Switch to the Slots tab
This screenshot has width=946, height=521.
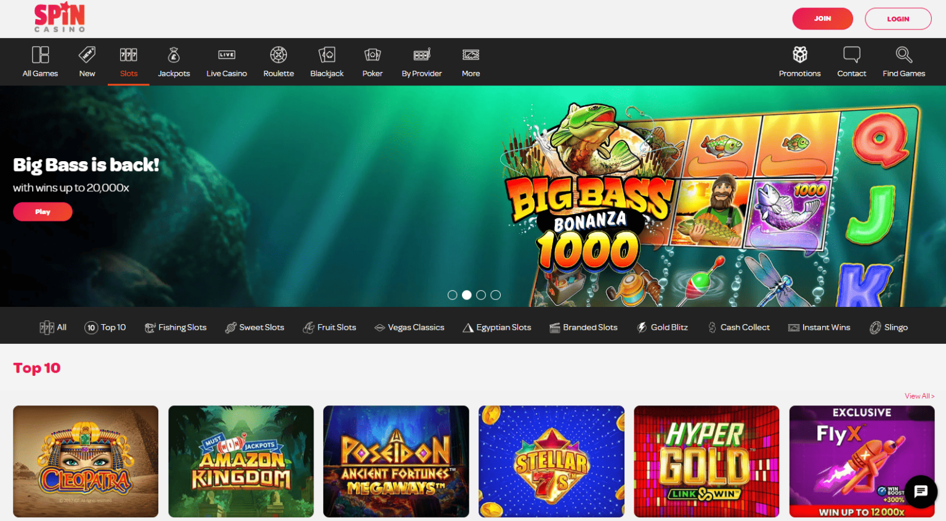pyautogui.click(x=128, y=62)
